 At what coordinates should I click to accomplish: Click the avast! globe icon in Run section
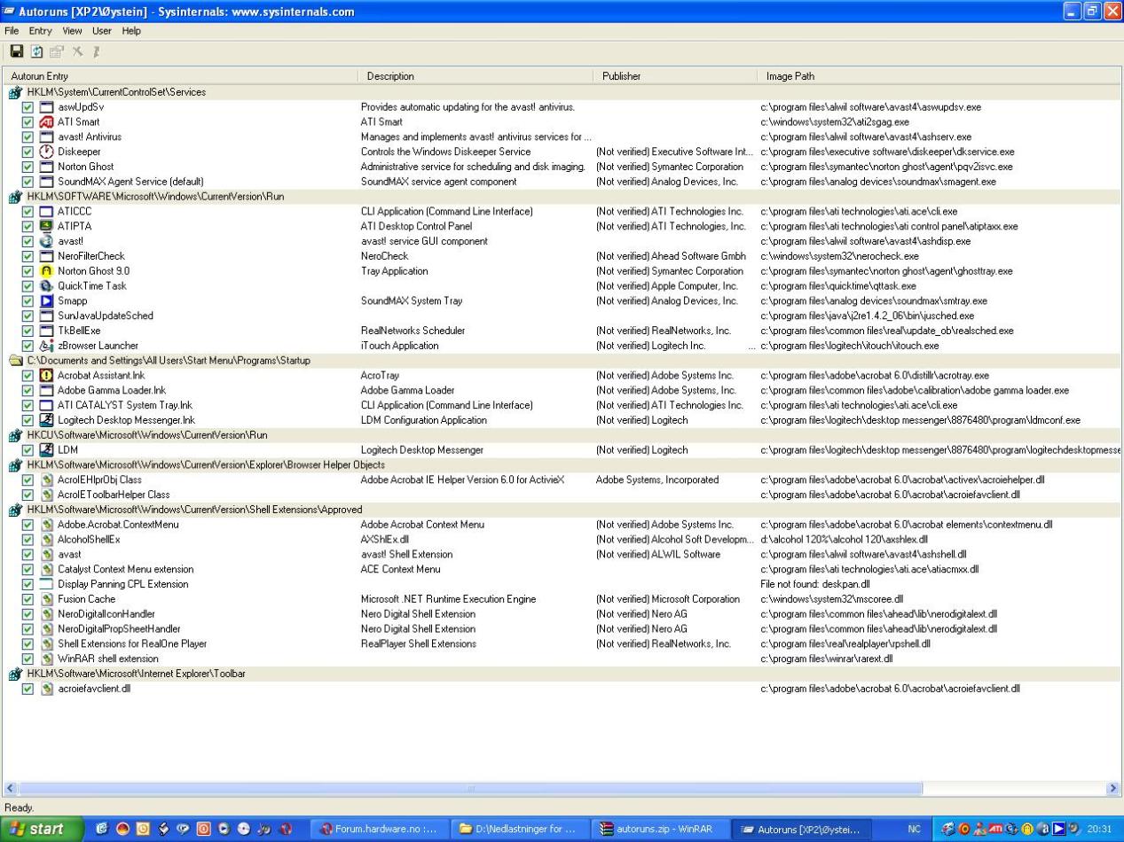tap(47, 241)
